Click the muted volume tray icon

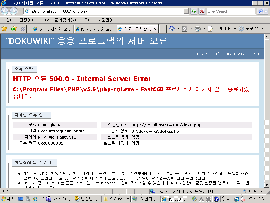[x=243, y=199]
